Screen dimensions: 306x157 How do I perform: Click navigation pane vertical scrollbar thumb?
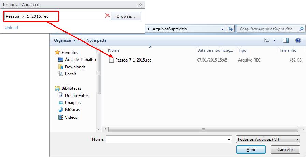(x=99, y=73)
